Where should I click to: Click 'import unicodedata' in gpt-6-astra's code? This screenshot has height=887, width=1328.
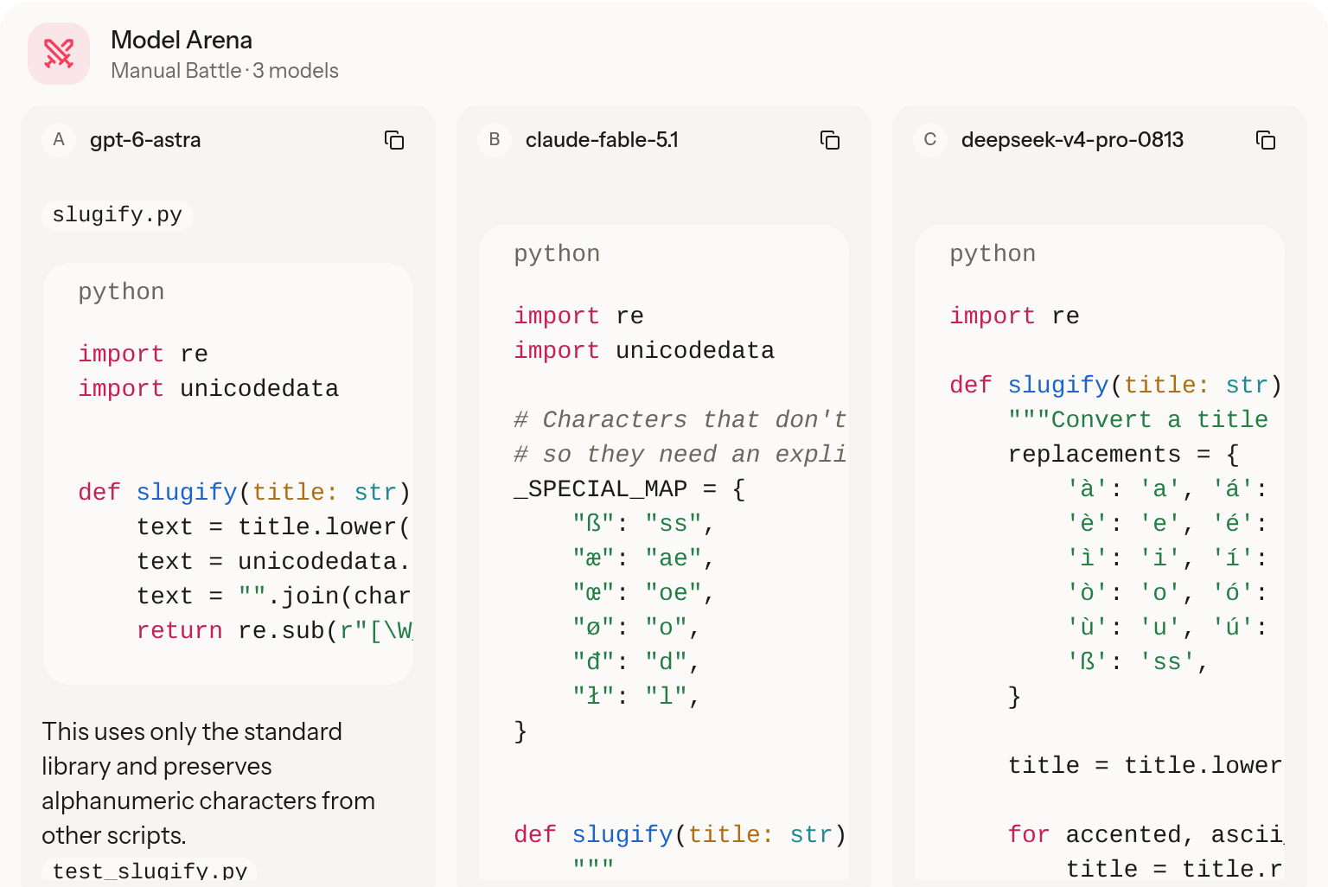click(208, 389)
